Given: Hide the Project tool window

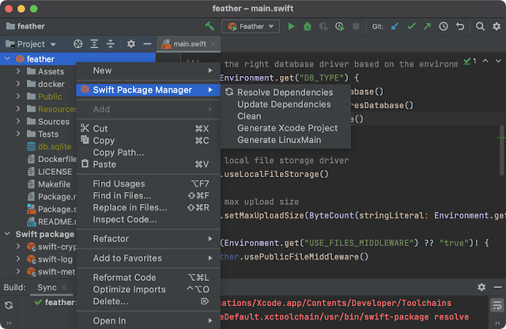Looking at the screenshot, I should (x=147, y=44).
